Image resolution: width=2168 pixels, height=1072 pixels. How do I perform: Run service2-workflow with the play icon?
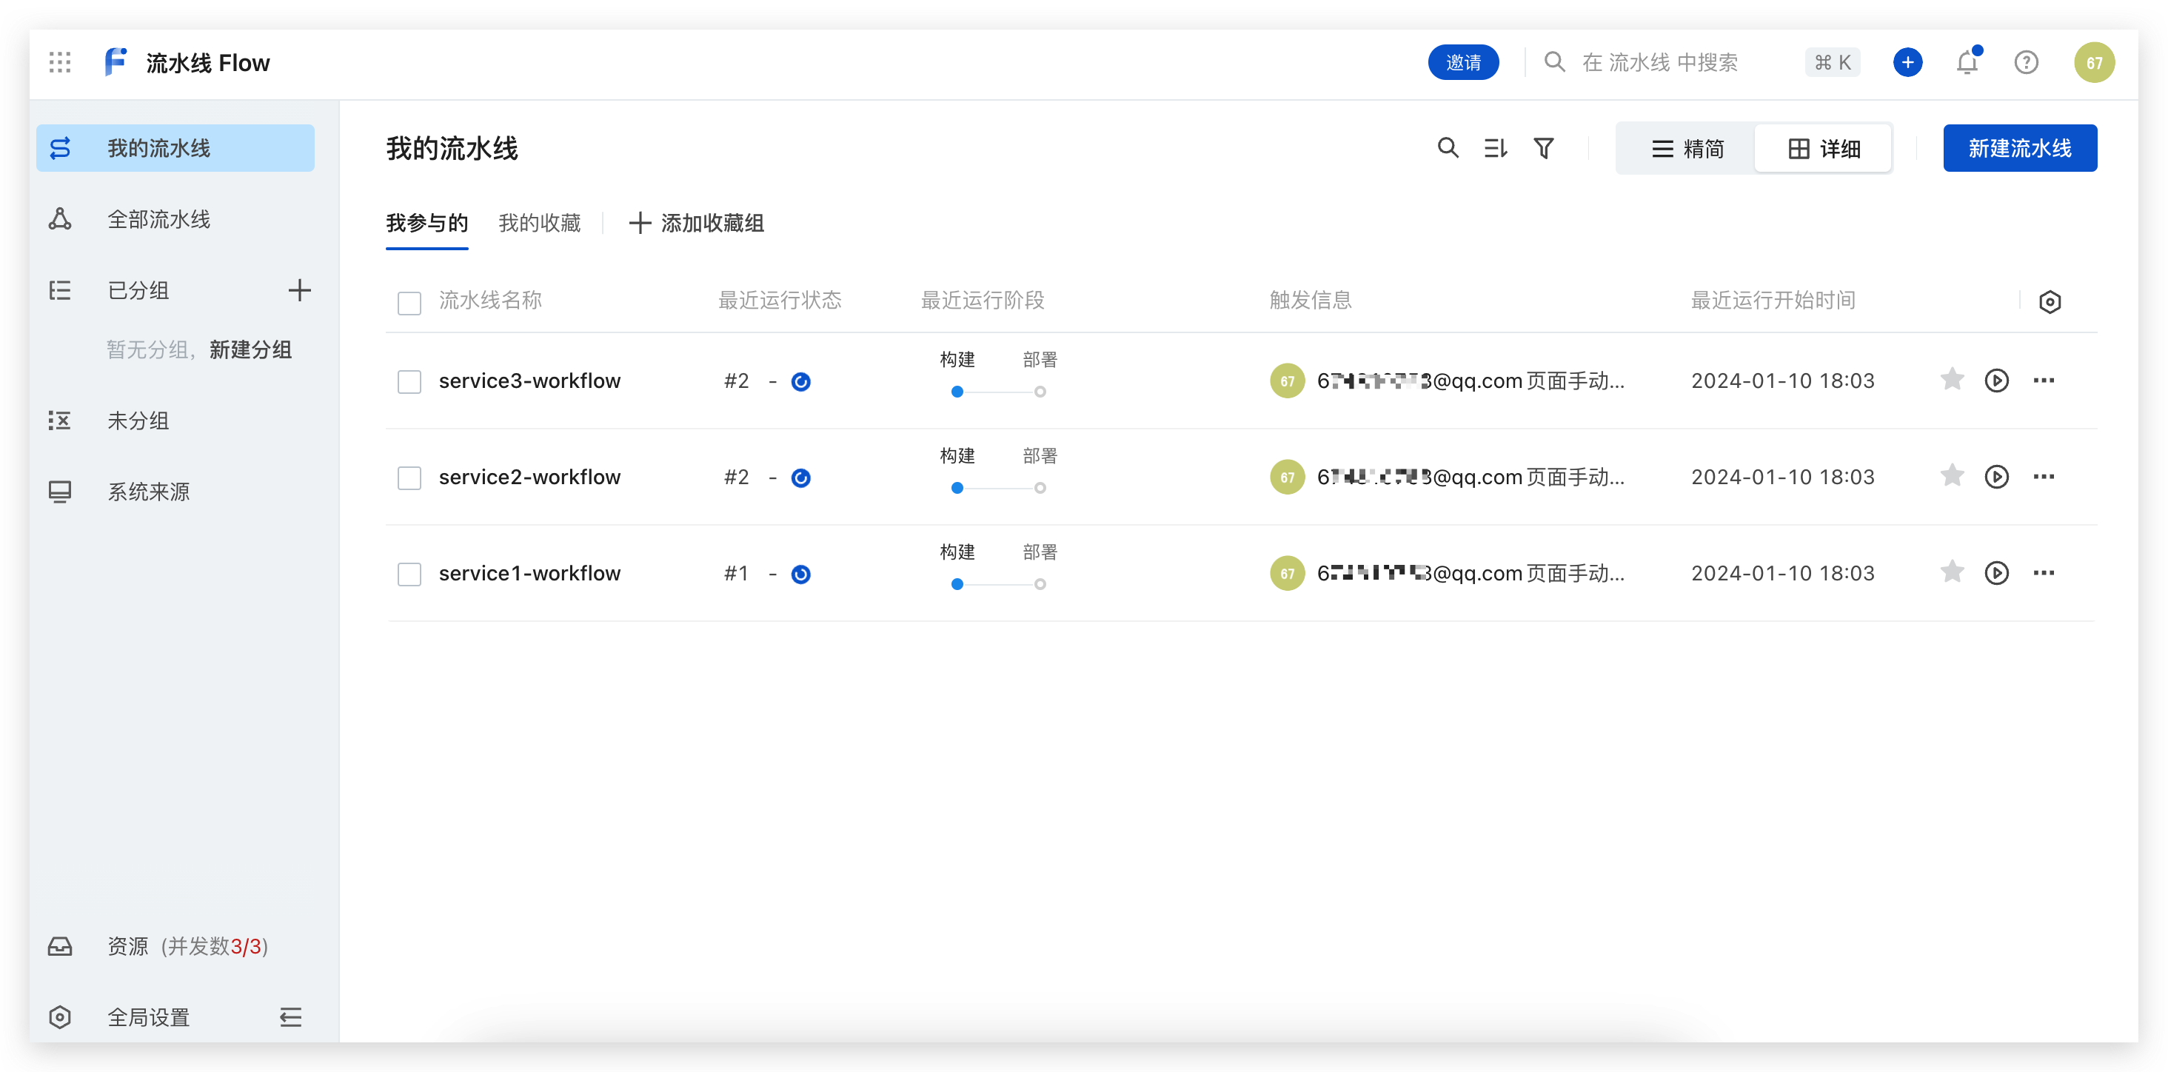1996,476
